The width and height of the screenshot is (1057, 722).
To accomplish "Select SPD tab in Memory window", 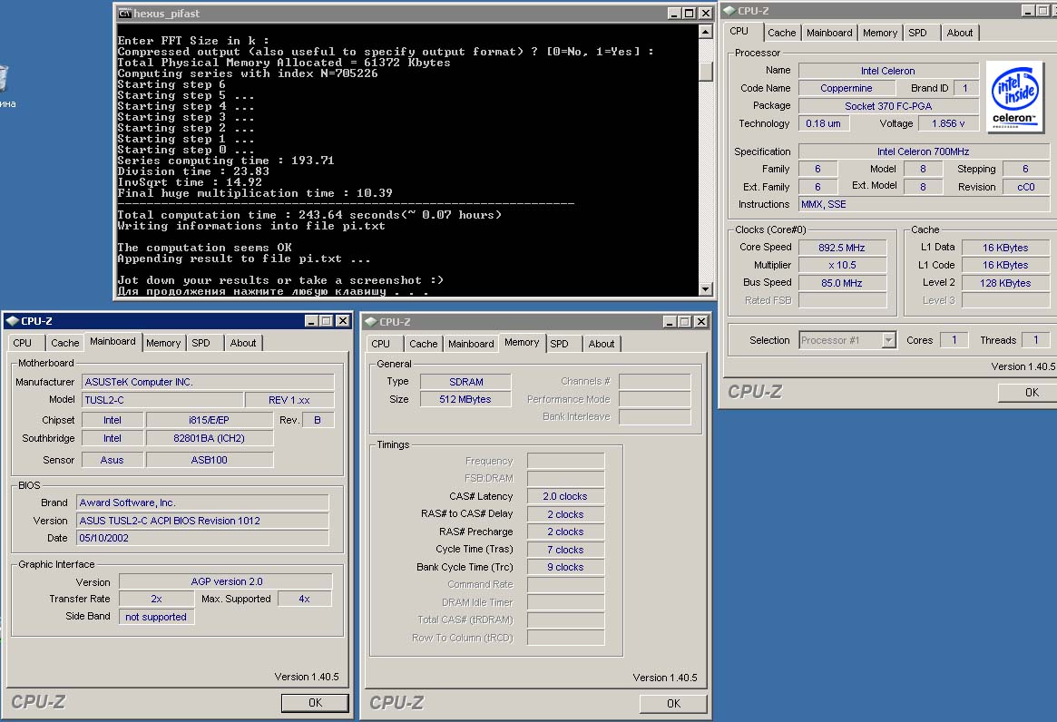I will [560, 343].
